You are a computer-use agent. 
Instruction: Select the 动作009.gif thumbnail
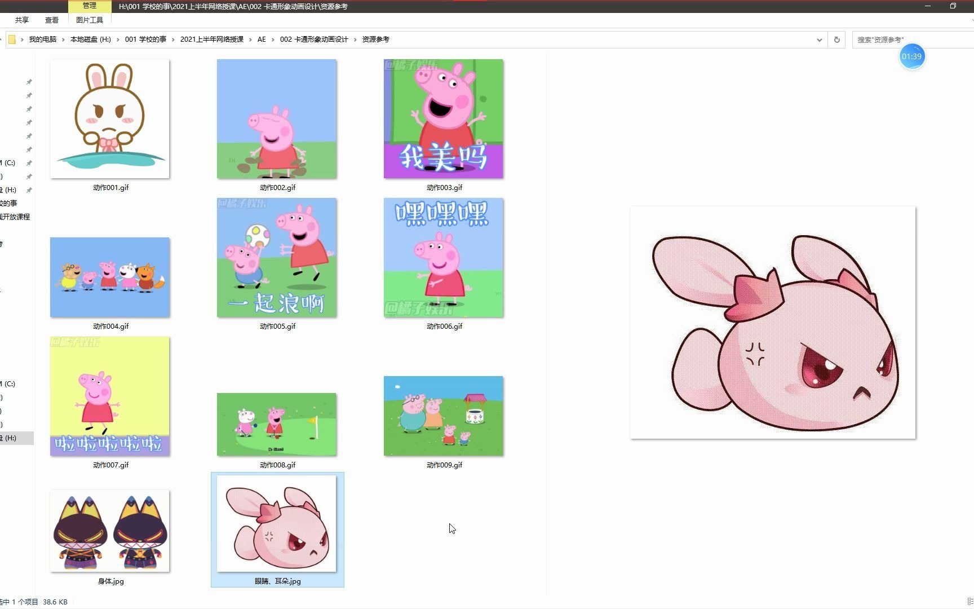click(444, 416)
